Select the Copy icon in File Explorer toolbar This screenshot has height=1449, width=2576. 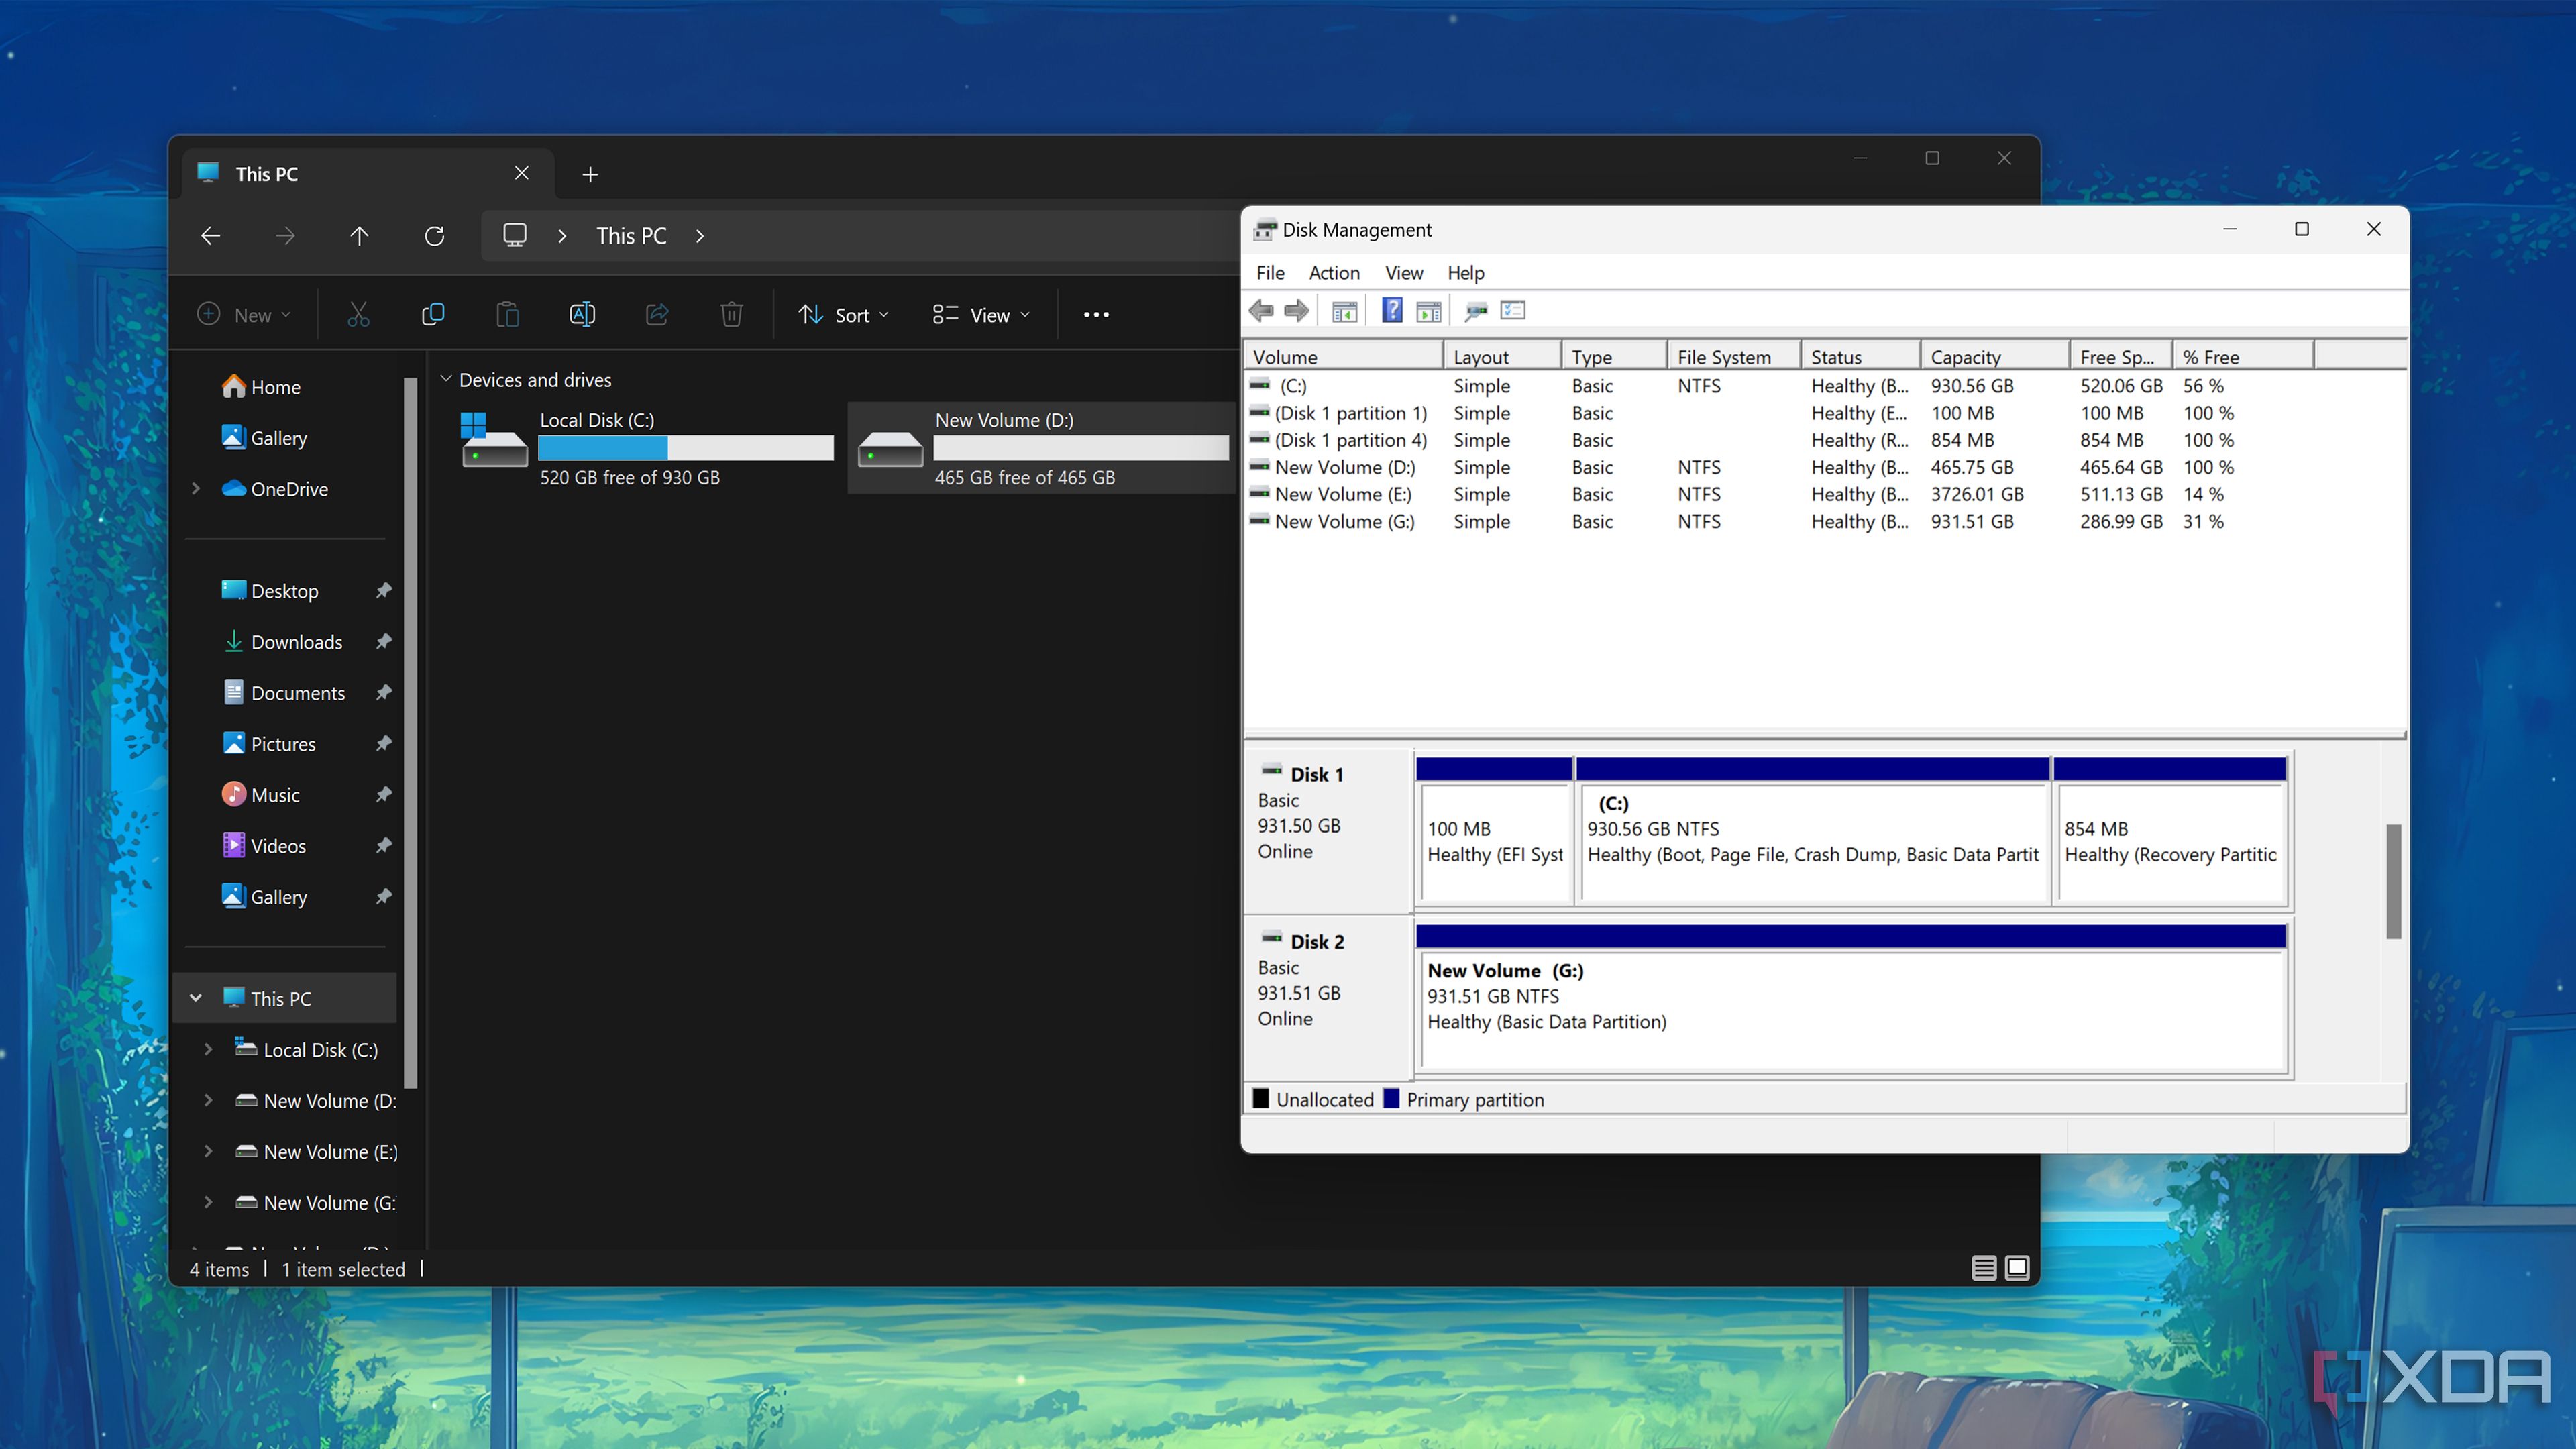point(432,314)
